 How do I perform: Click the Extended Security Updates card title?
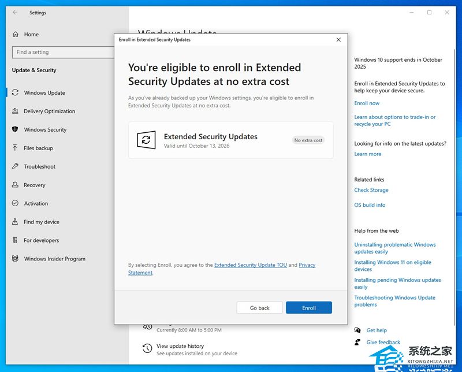pos(210,136)
